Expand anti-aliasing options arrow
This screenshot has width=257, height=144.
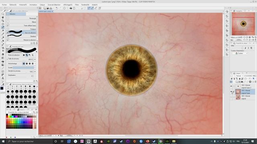click(x=35, y=64)
